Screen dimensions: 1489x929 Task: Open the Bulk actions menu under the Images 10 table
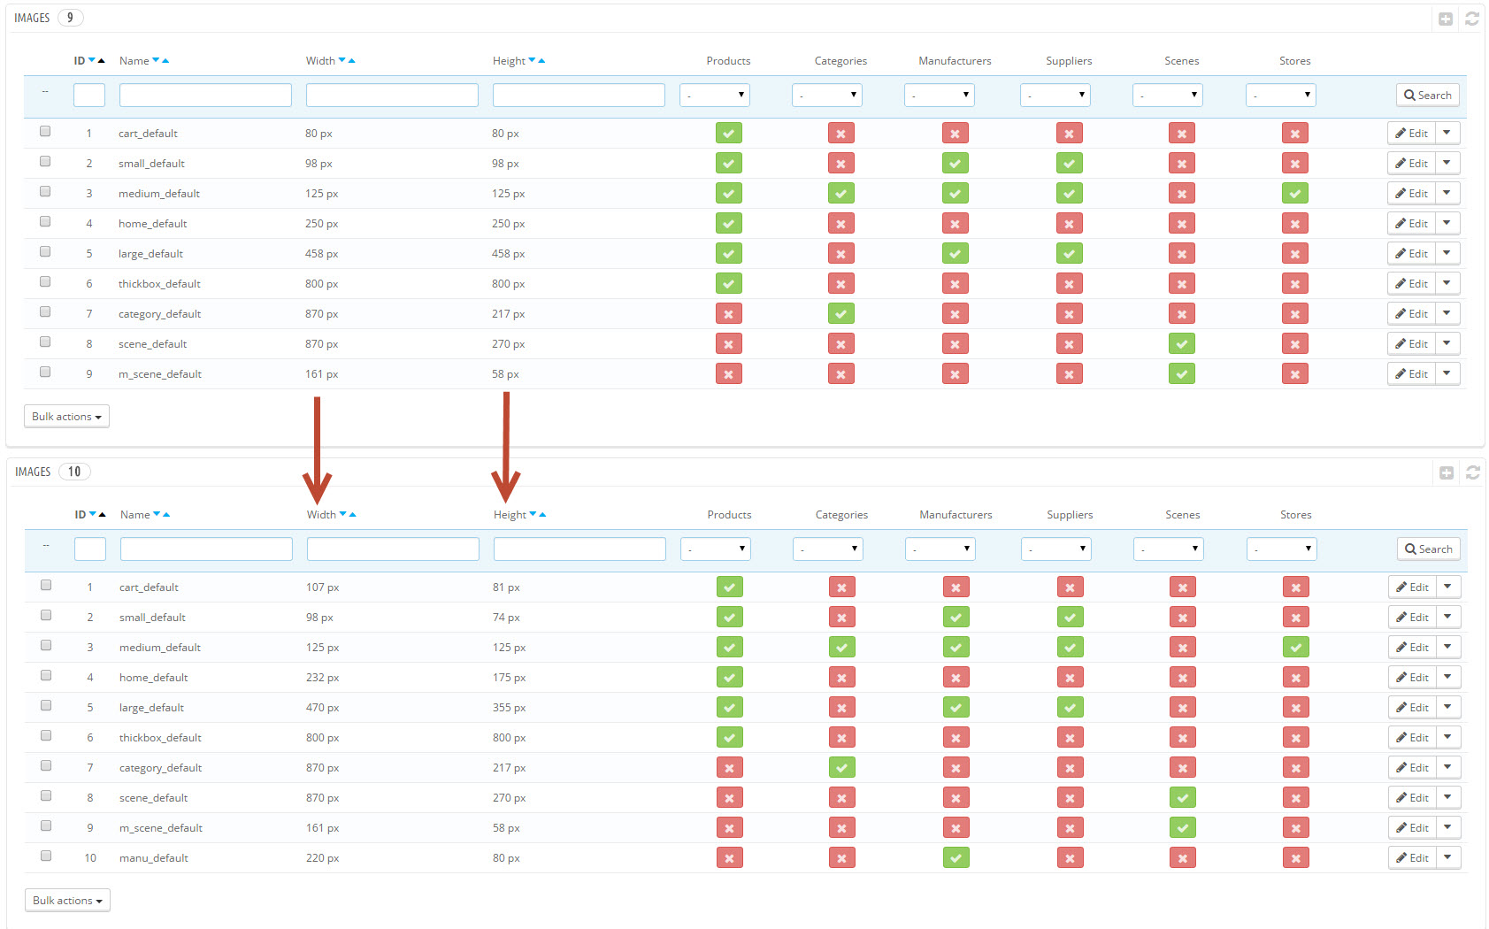[67, 900]
